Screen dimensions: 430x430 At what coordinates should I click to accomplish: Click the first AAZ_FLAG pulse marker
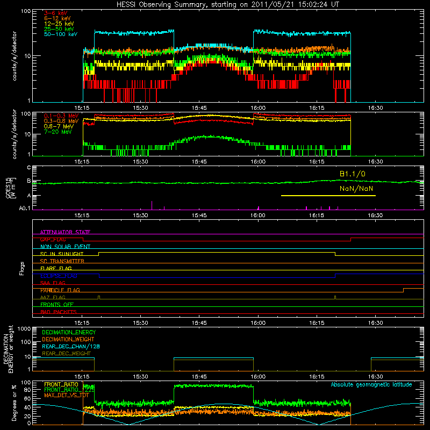tap(99, 298)
